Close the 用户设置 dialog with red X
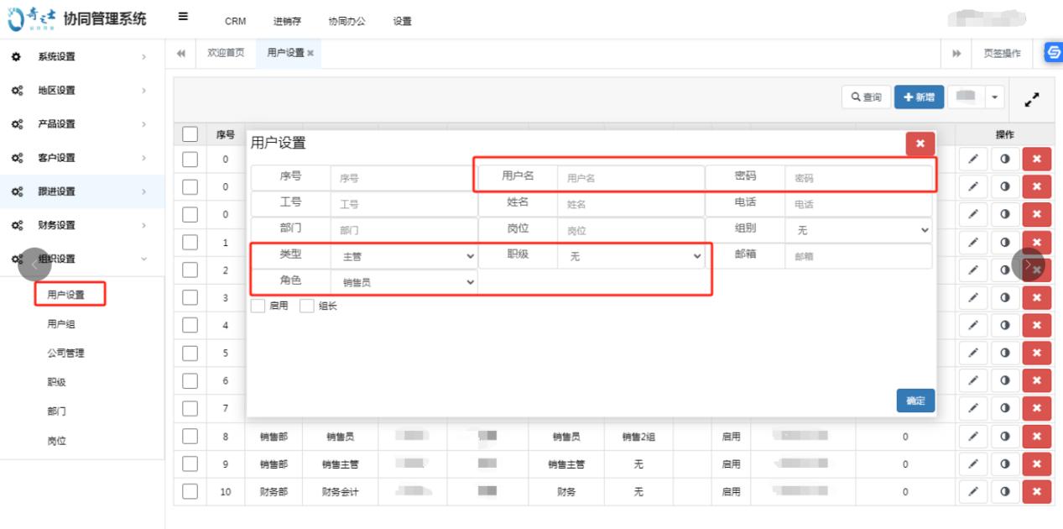1063x529 pixels. [920, 144]
